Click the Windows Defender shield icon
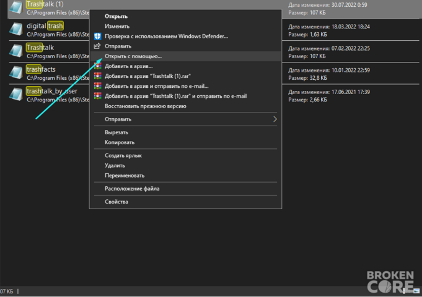 (97, 37)
